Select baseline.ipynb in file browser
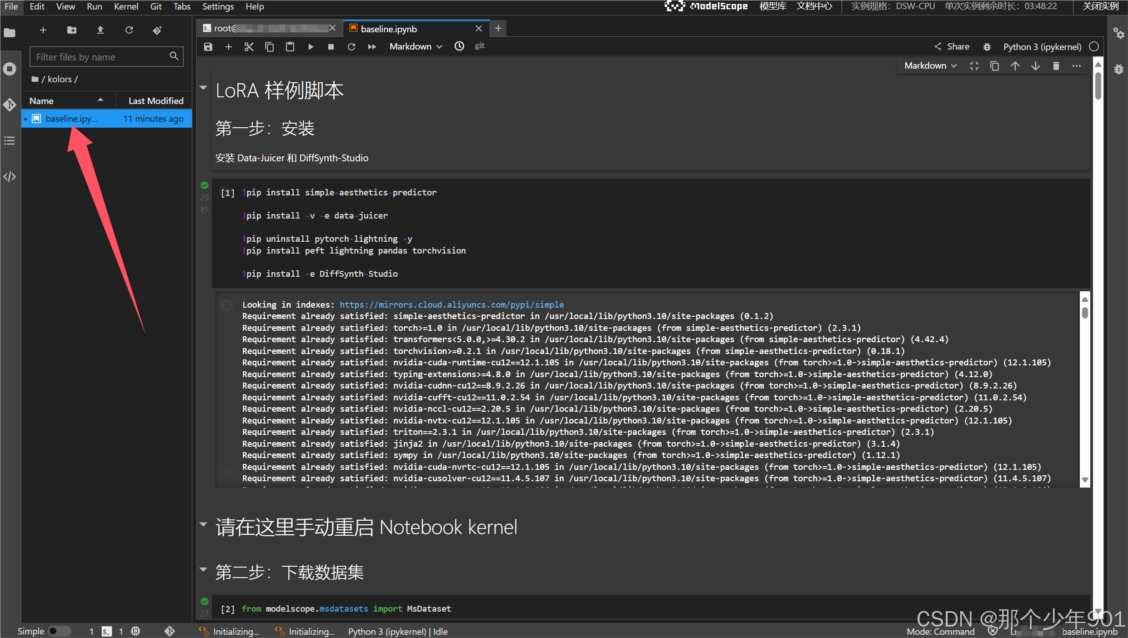 tap(106, 119)
